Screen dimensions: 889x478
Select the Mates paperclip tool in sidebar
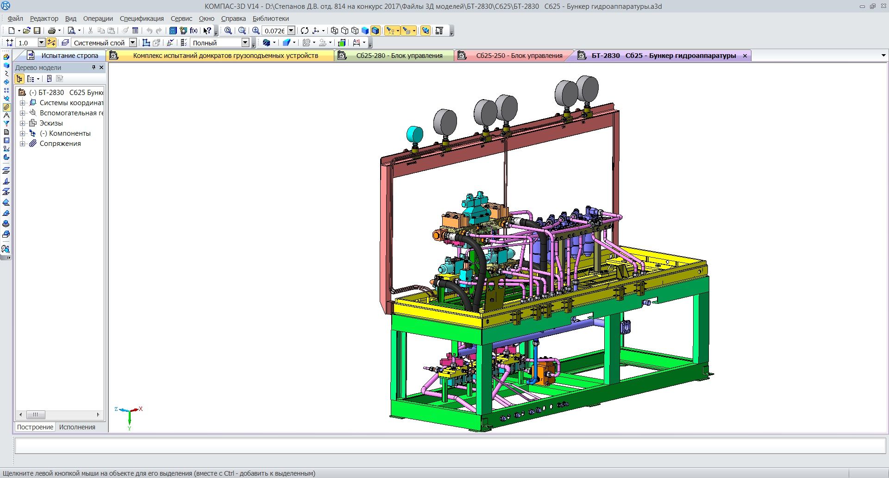[6, 107]
